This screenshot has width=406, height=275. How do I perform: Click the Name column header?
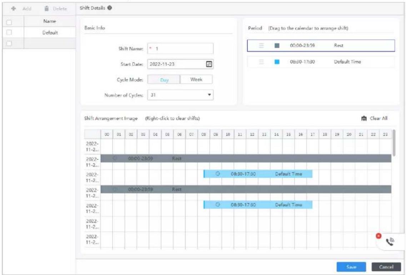click(49, 21)
